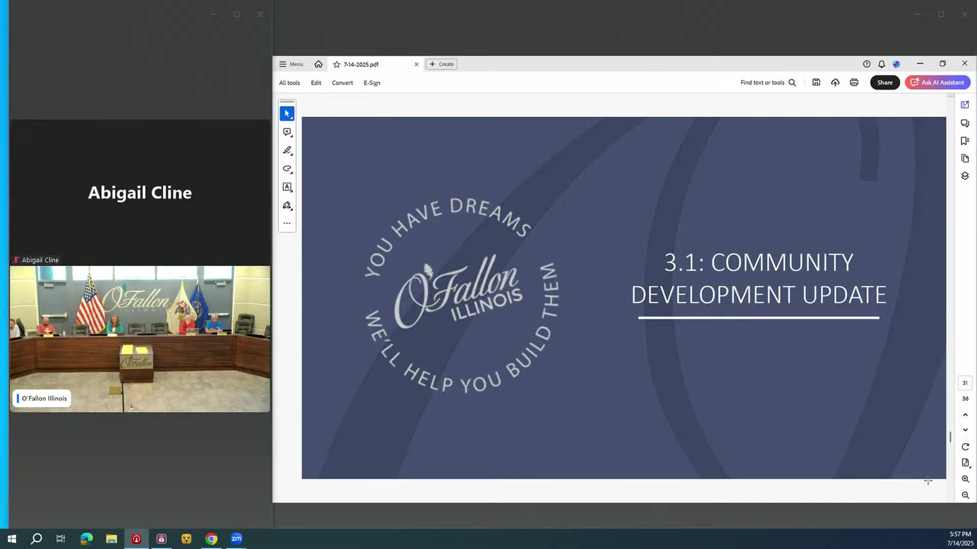
Task: Click the Share button
Action: 884,82
